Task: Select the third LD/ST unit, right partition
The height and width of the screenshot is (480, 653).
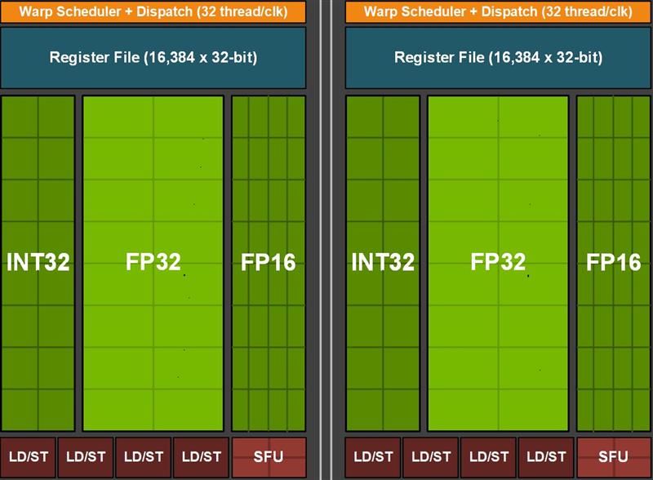Action: pos(488,457)
